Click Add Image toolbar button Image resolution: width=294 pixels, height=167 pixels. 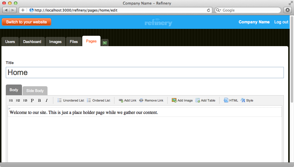pos(182,100)
